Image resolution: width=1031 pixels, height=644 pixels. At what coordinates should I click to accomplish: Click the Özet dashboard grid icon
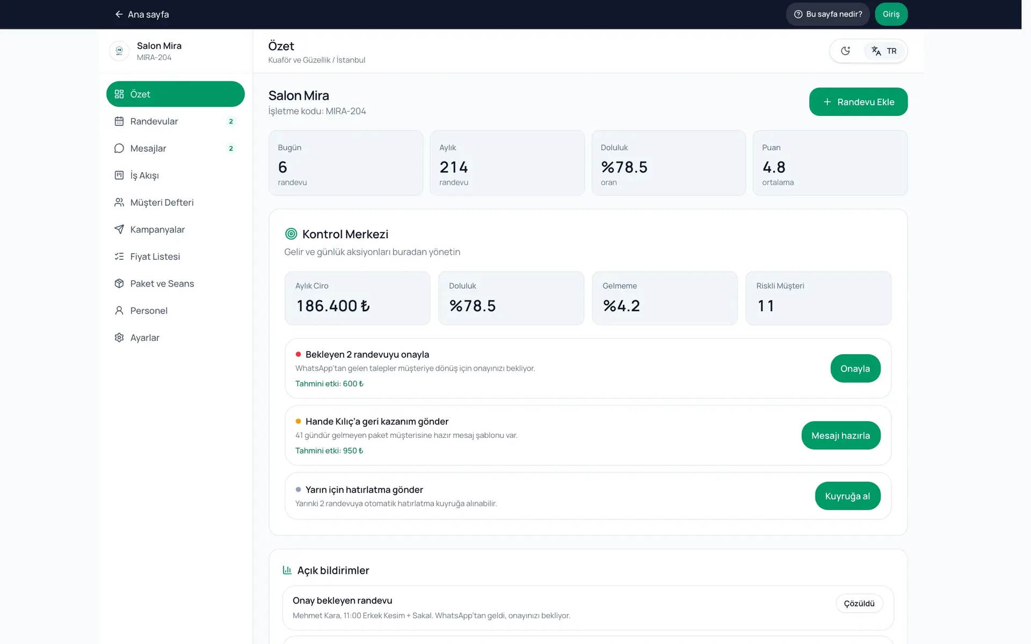pos(119,94)
